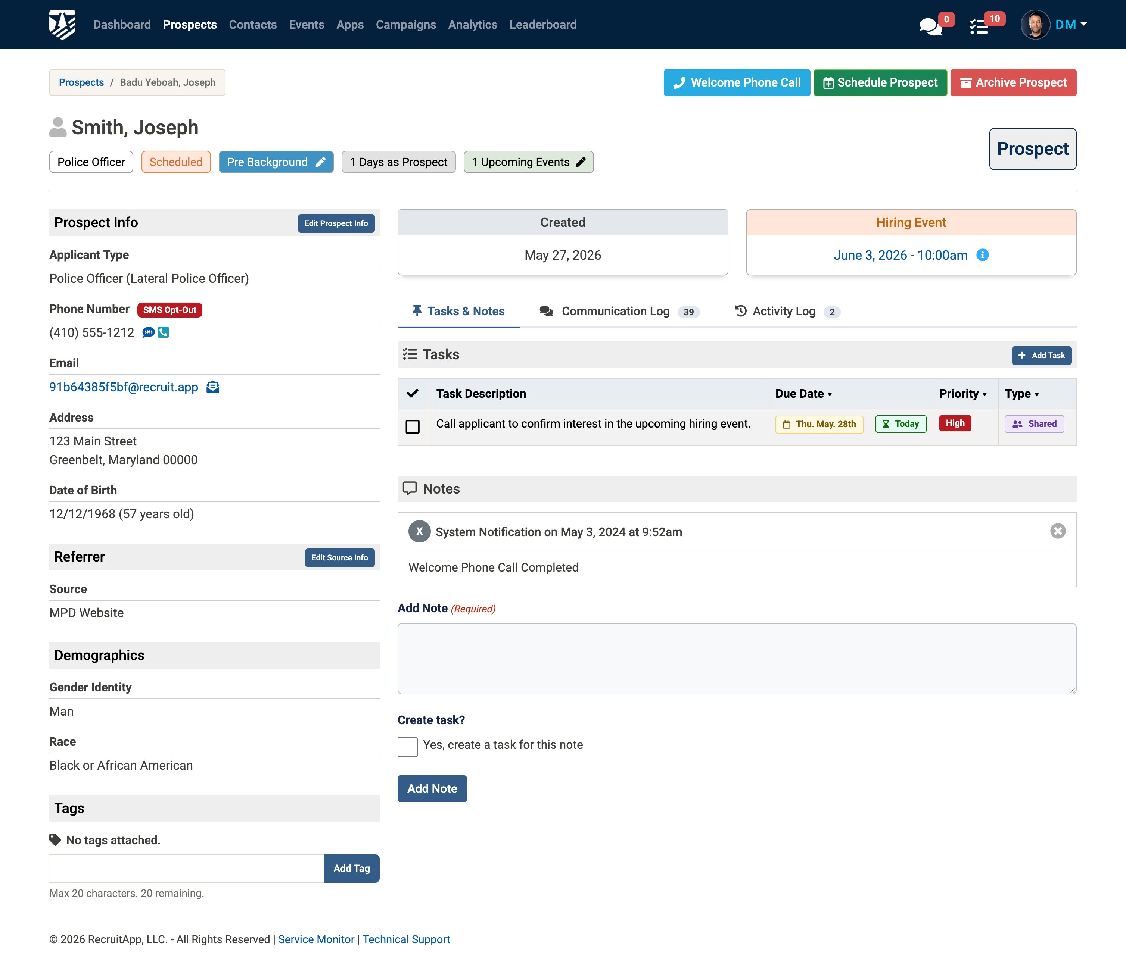
Task: Open the task list notifications icon
Action: click(979, 26)
